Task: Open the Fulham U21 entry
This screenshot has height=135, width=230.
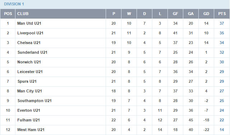Action: point(28,120)
